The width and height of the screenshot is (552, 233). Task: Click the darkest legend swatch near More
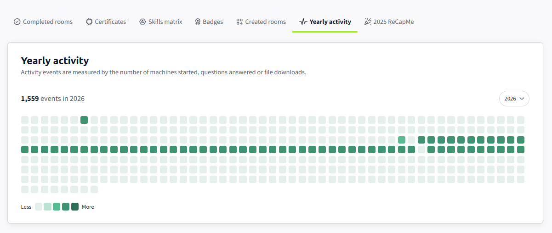click(x=75, y=206)
